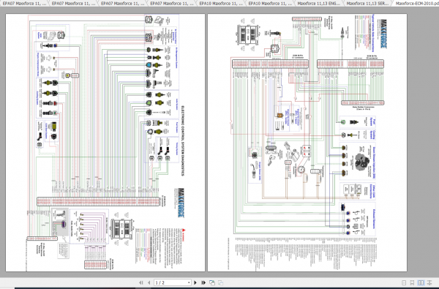Image resolution: width=439 pixels, height=289 pixels.
Task: Open the Maxxforce 11,13 SER tab
Action: [x=367, y=4]
